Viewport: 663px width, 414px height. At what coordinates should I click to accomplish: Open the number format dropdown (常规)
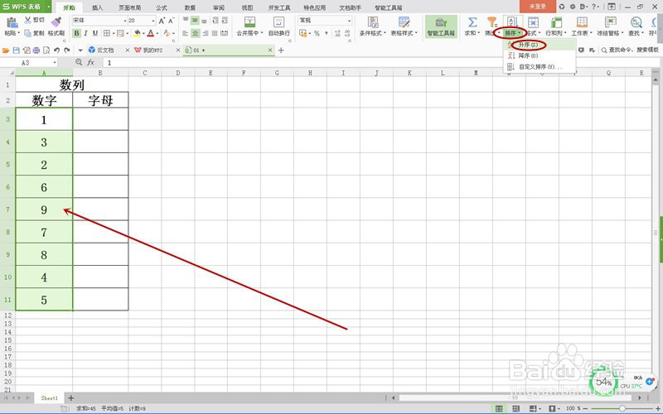click(x=349, y=20)
